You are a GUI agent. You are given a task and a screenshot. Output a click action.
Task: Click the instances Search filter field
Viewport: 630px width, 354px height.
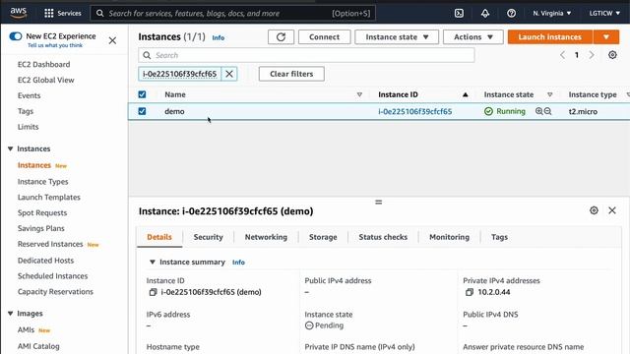pos(306,55)
